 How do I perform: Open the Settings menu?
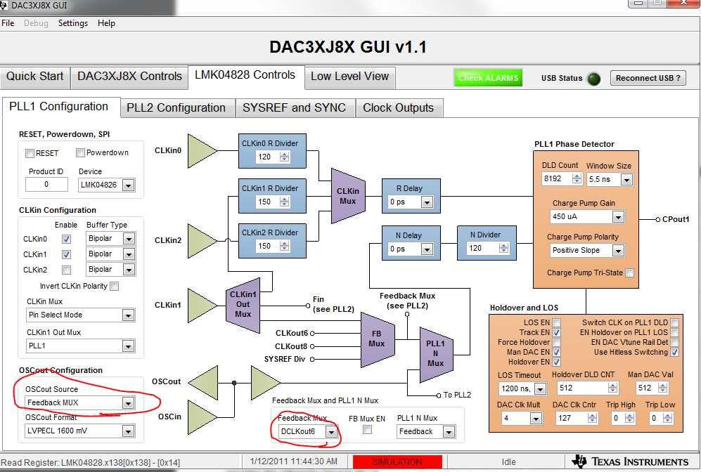pyautogui.click(x=73, y=23)
